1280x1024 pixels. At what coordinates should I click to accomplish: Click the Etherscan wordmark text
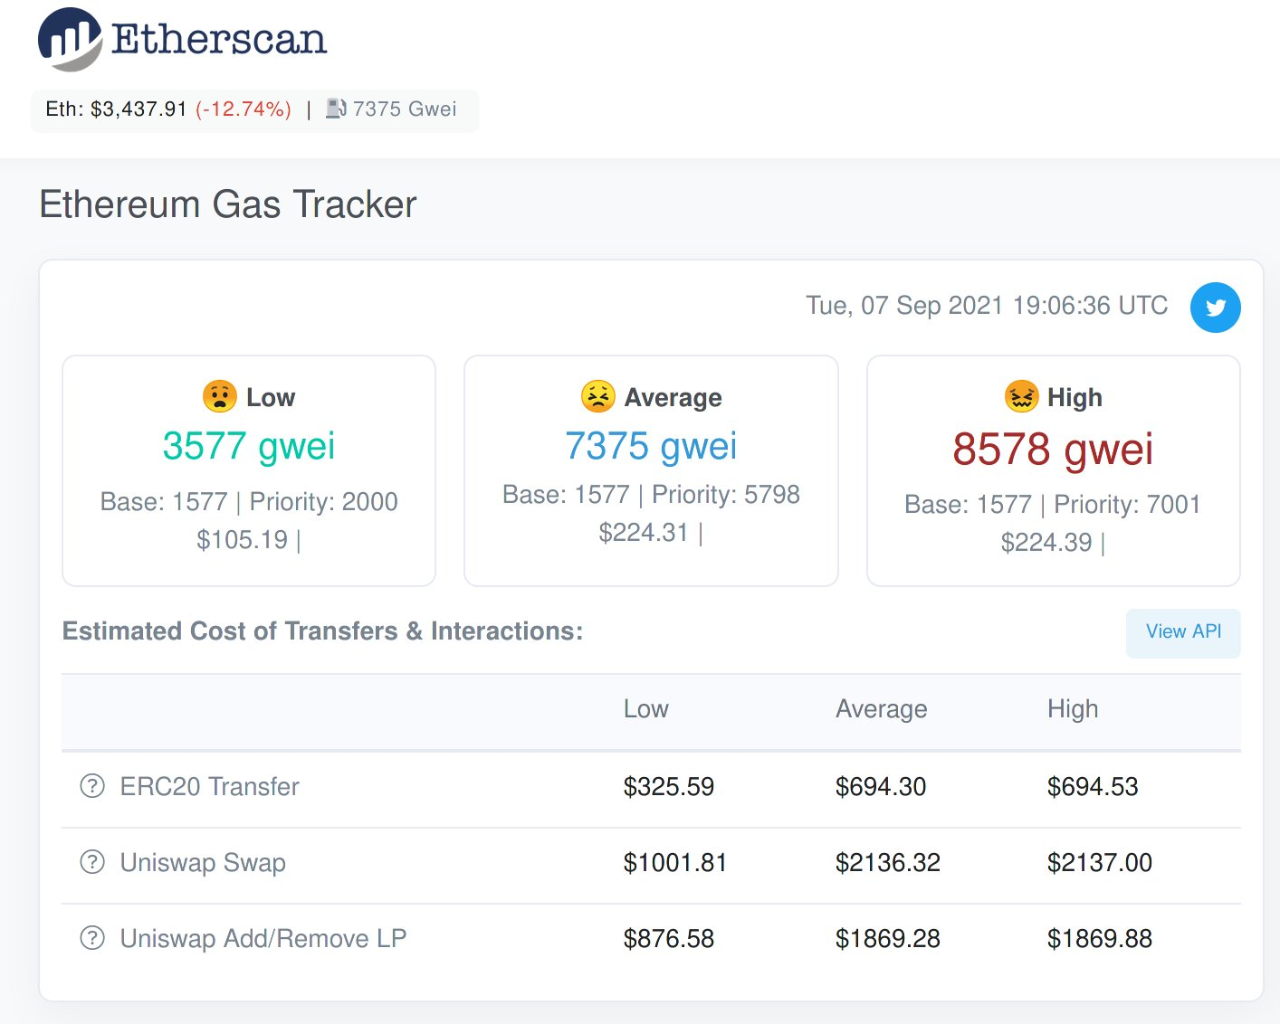218,40
